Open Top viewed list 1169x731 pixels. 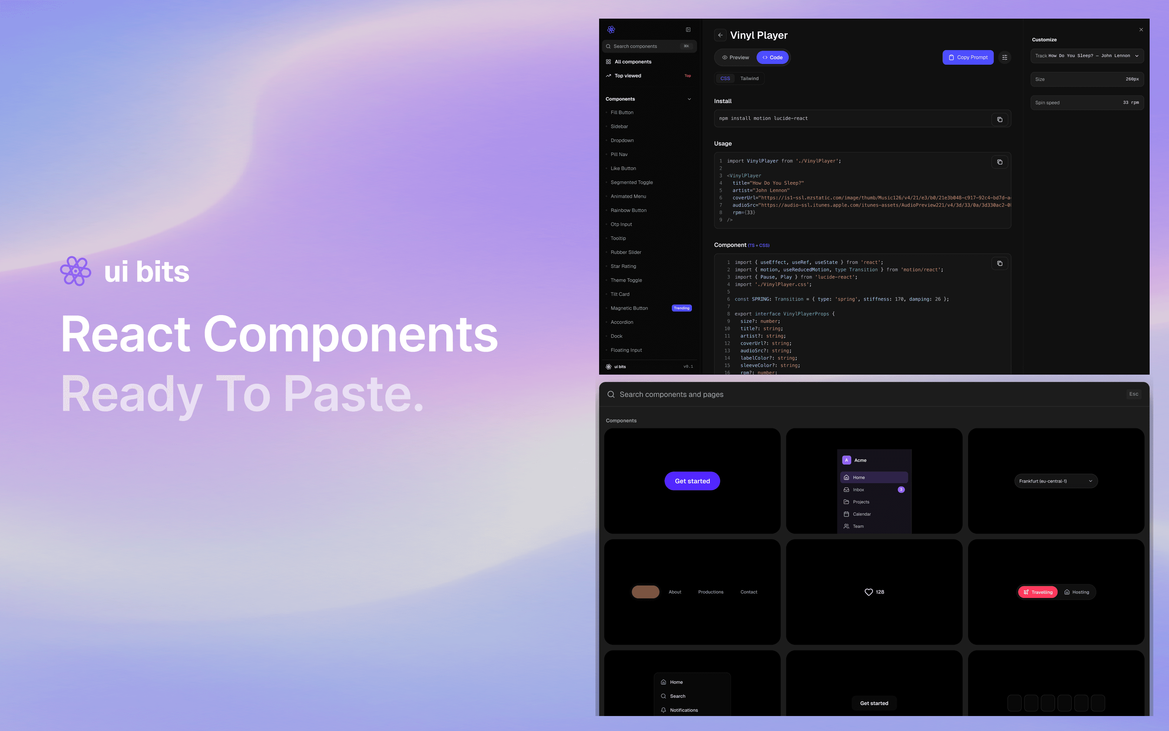[649, 76]
